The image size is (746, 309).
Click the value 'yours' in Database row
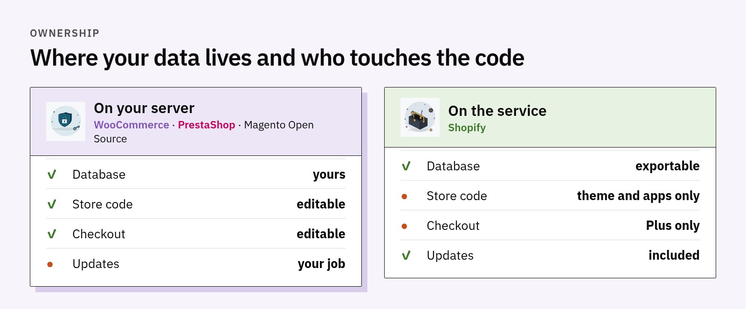click(x=329, y=175)
